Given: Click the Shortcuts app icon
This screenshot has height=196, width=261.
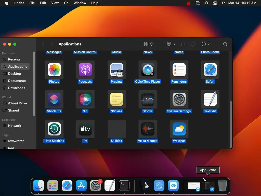Looking at the screenshot, I should coord(54,99).
